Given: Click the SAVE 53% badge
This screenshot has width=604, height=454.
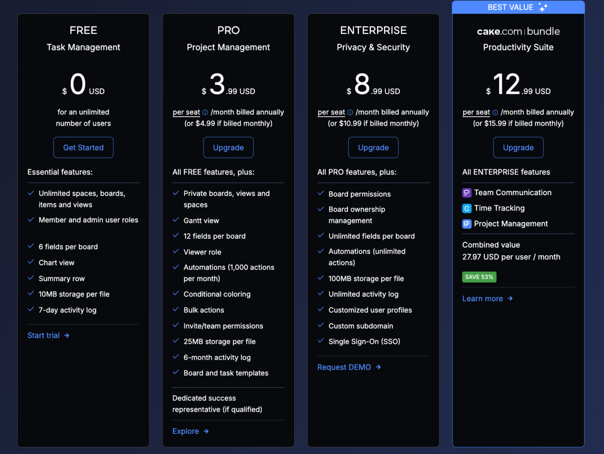Looking at the screenshot, I should pos(479,277).
